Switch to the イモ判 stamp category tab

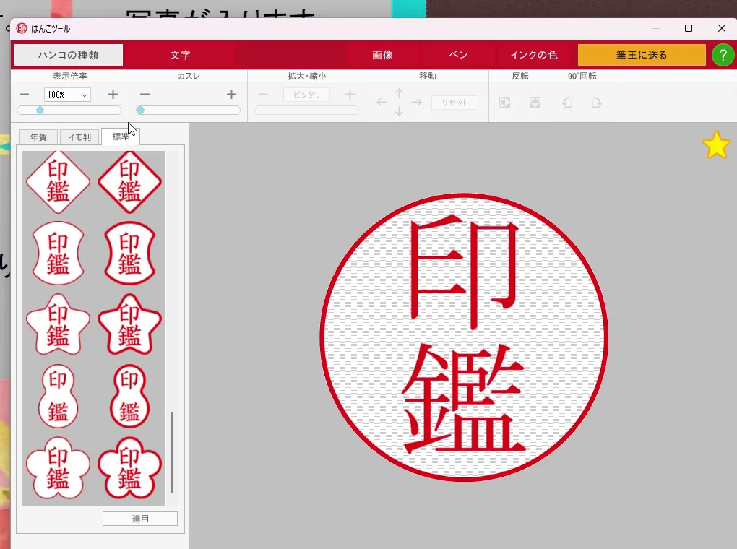pos(79,137)
